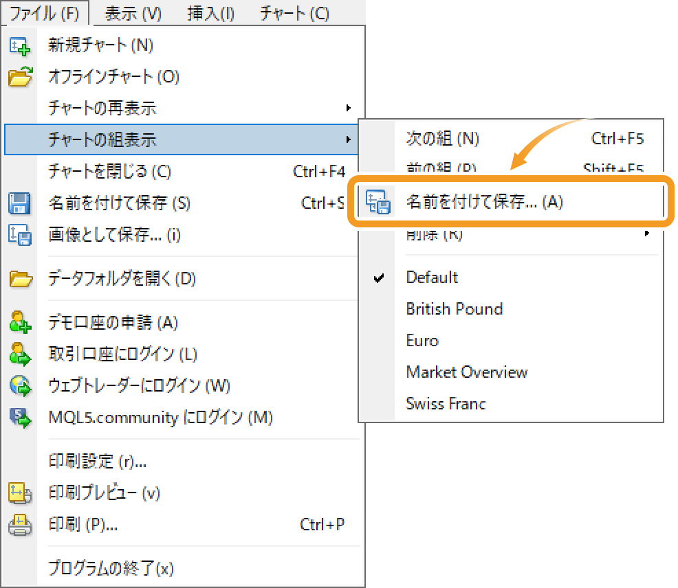Expand チャートの再表示 submenu arrow
This screenshot has width=678, height=588.
[349, 108]
